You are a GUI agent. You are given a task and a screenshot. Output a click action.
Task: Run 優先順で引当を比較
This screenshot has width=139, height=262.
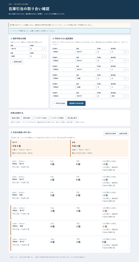click(x=76, y=103)
